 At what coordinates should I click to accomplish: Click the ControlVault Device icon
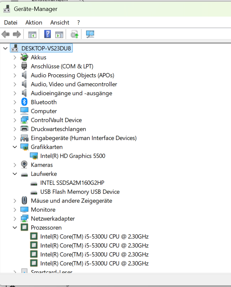click(24, 120)
